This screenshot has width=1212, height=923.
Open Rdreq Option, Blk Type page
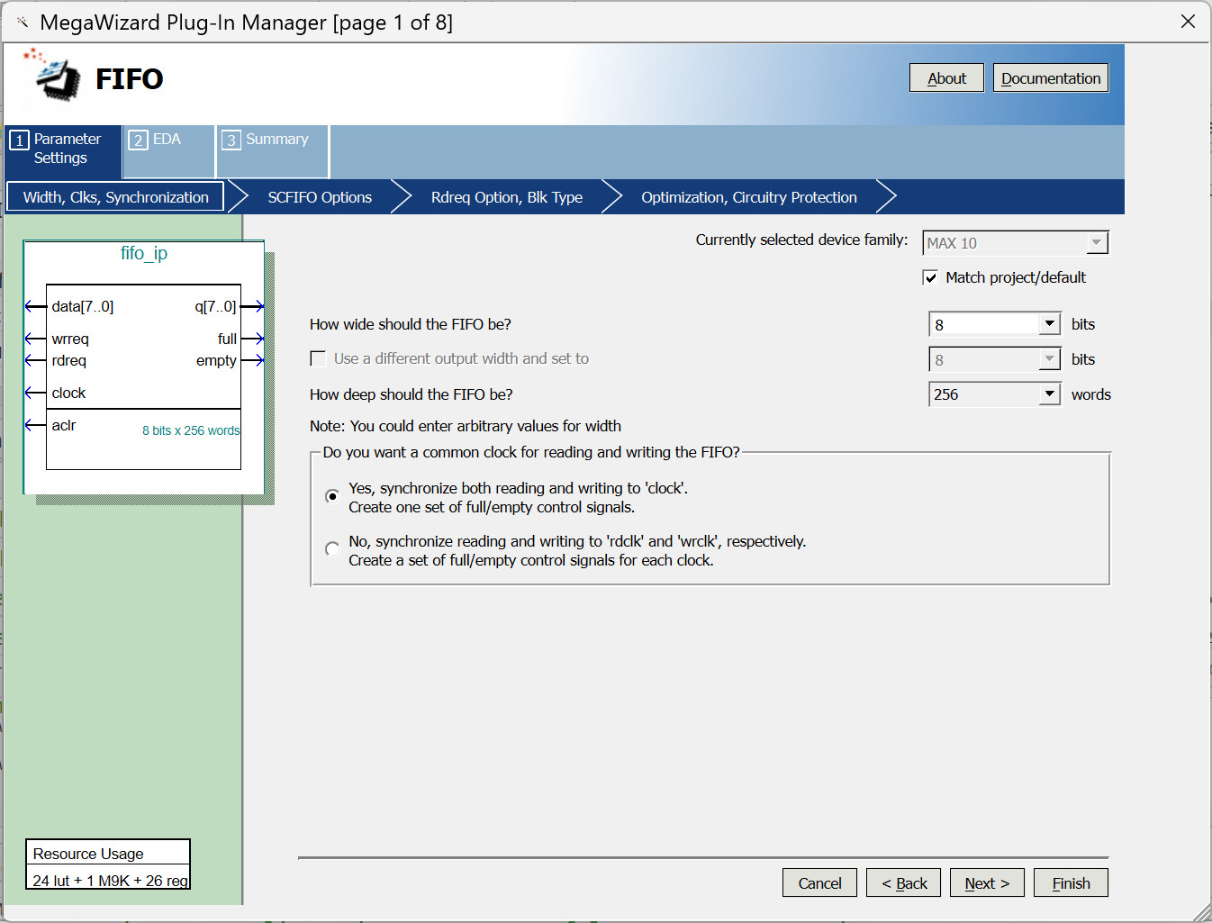(x=506, y=197)
